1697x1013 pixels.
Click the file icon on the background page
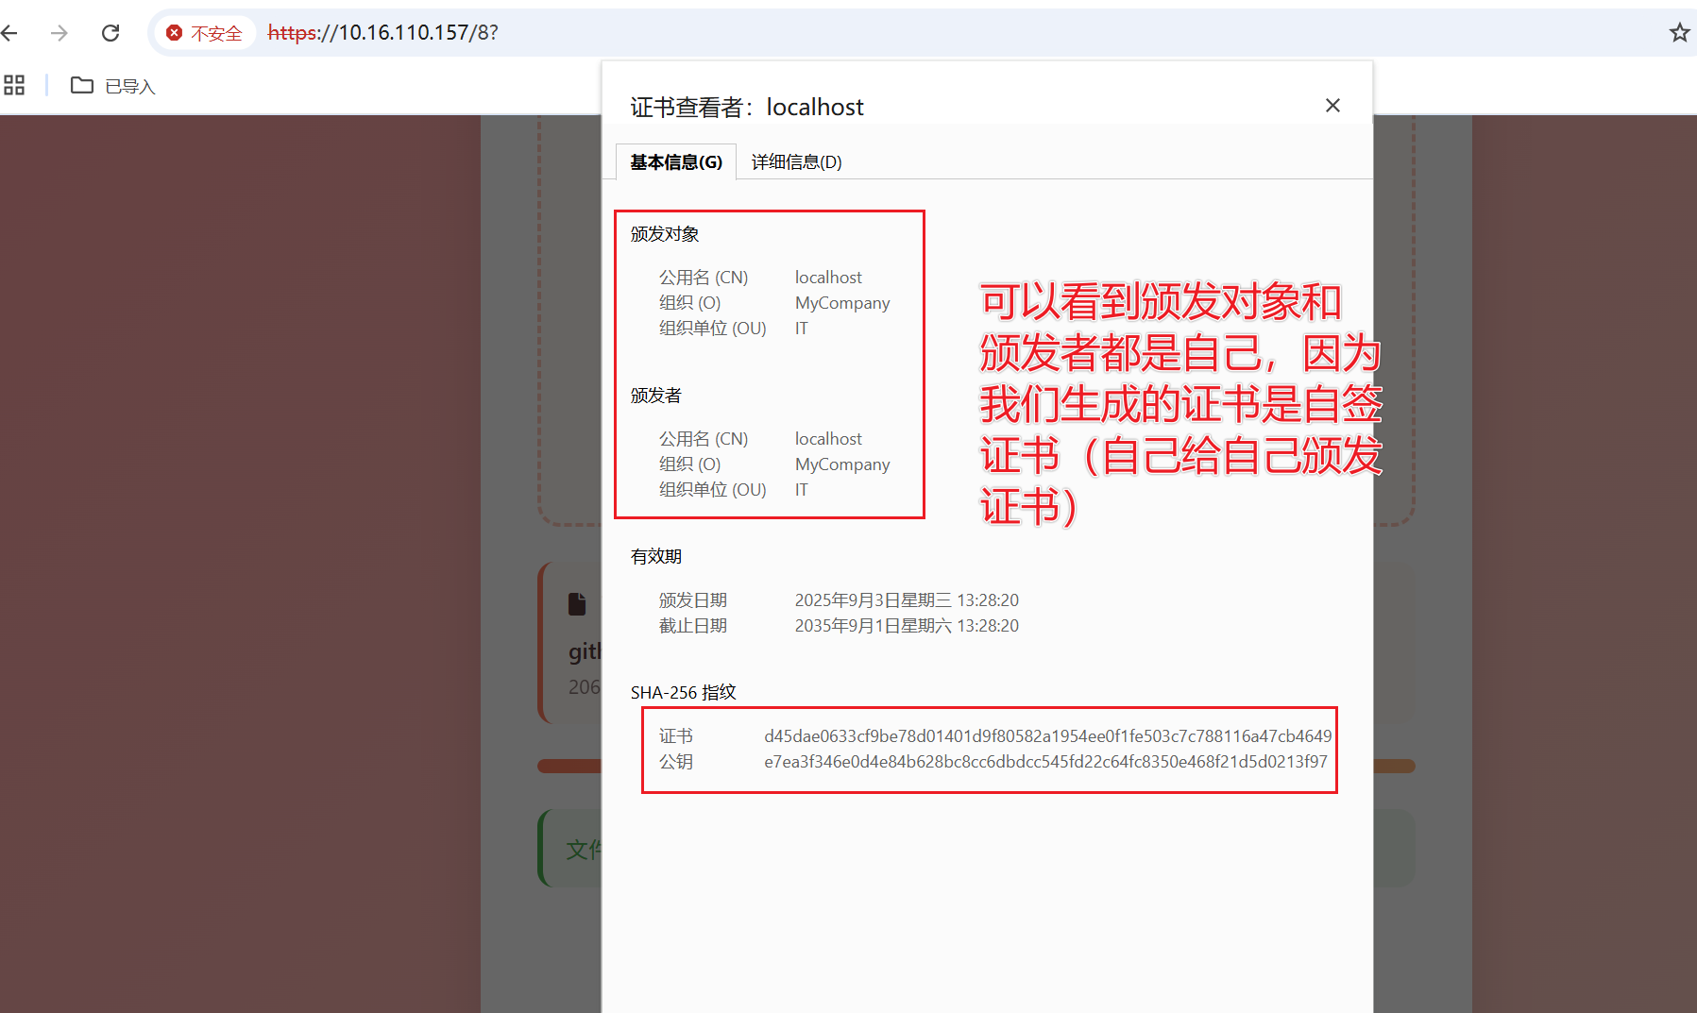(x=577, y=604)
